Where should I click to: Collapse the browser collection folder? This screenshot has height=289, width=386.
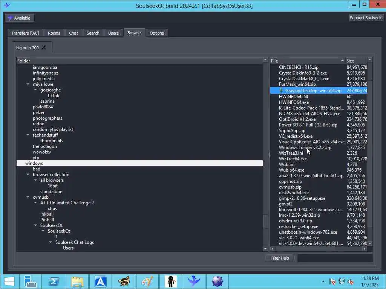click(x=28, y=175)
